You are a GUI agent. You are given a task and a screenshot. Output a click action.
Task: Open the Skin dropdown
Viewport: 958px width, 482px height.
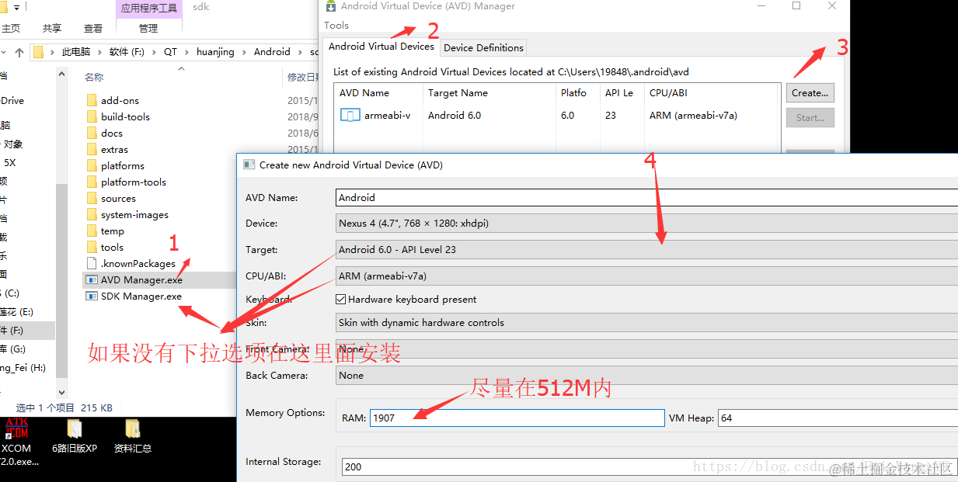[x=646, y=322]
